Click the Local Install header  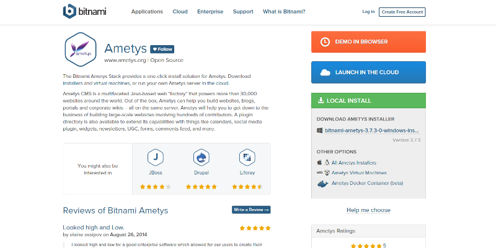click(368, 101)
